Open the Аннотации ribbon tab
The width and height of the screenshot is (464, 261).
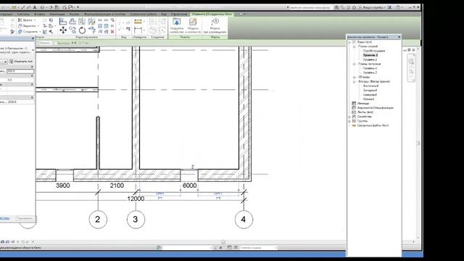pyautogui.click(x=57, y=14)
